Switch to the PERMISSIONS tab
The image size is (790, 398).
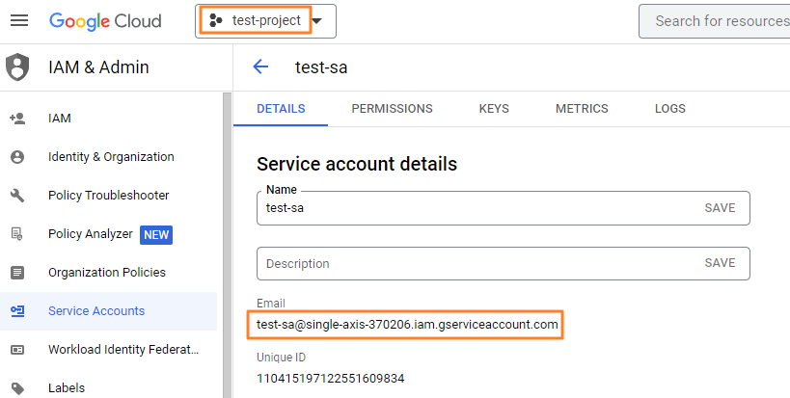(x=392, y=109)
